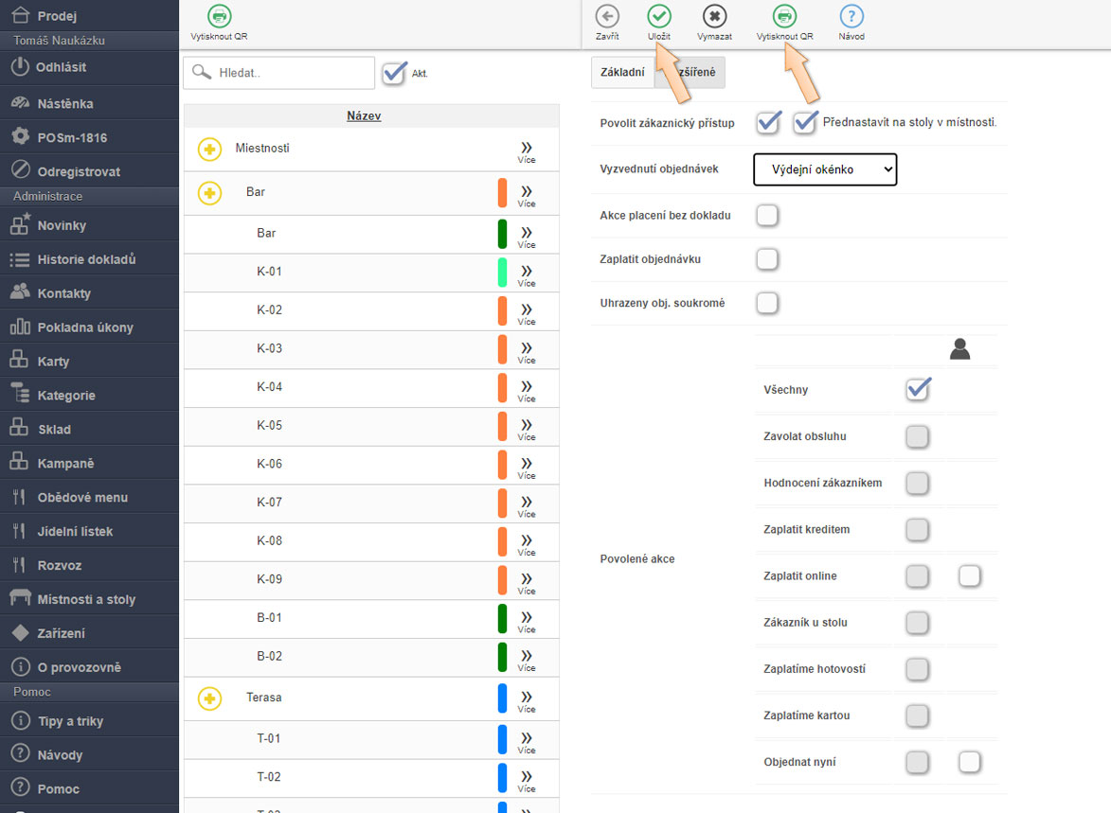The image size is (1111, 813).
Task: Switch to the Základní tab
Action: click(x=622, y=73)
